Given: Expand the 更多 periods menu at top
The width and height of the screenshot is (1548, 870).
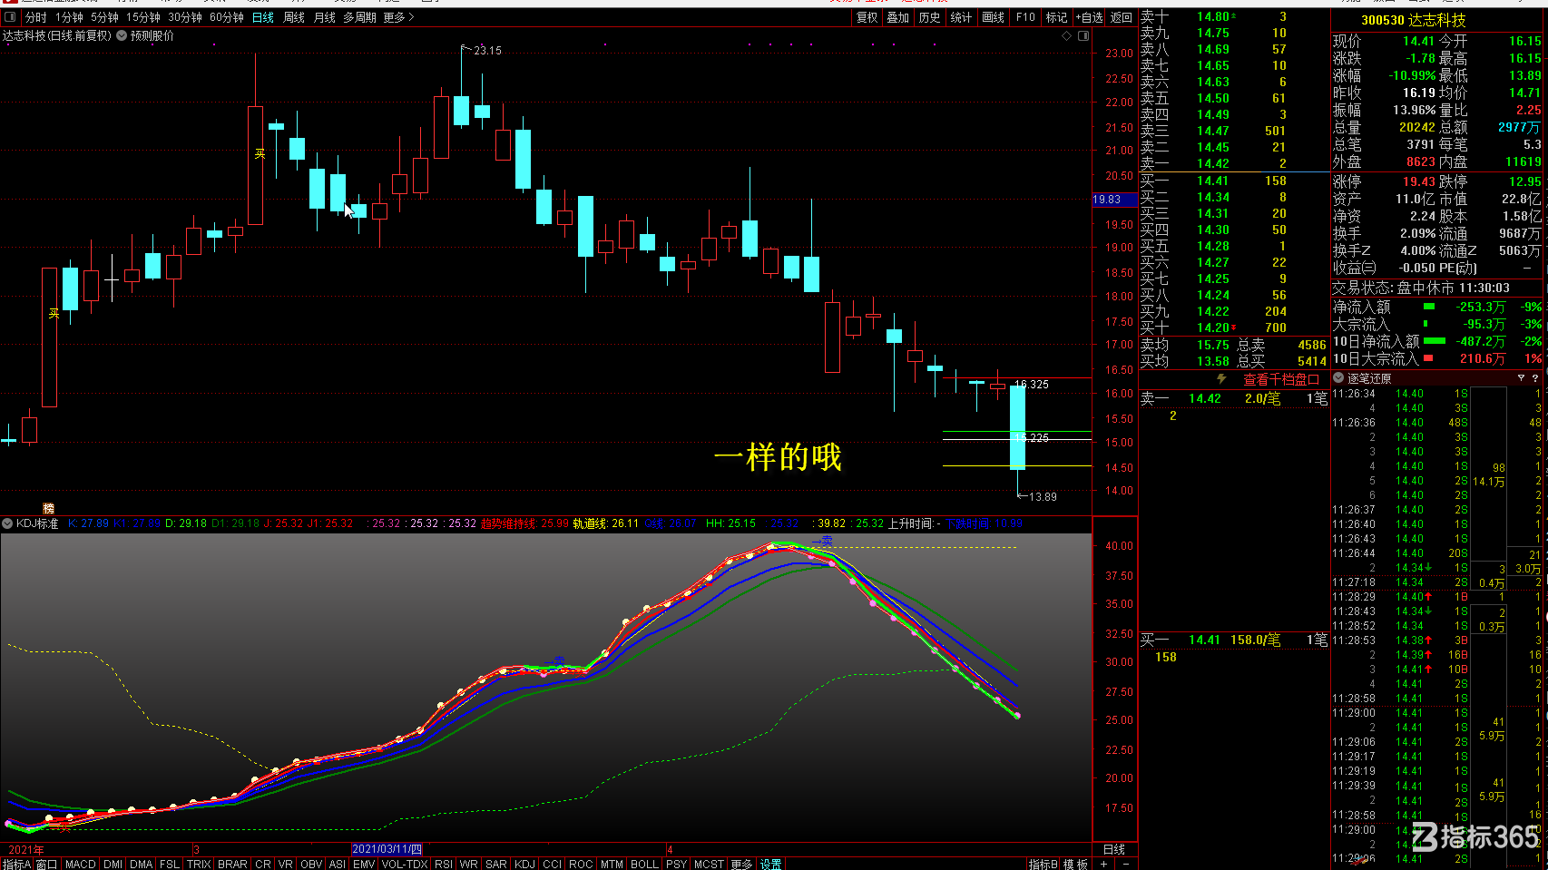Looking at the screenshot, I should pyautogui.click(x=398, y=17).
